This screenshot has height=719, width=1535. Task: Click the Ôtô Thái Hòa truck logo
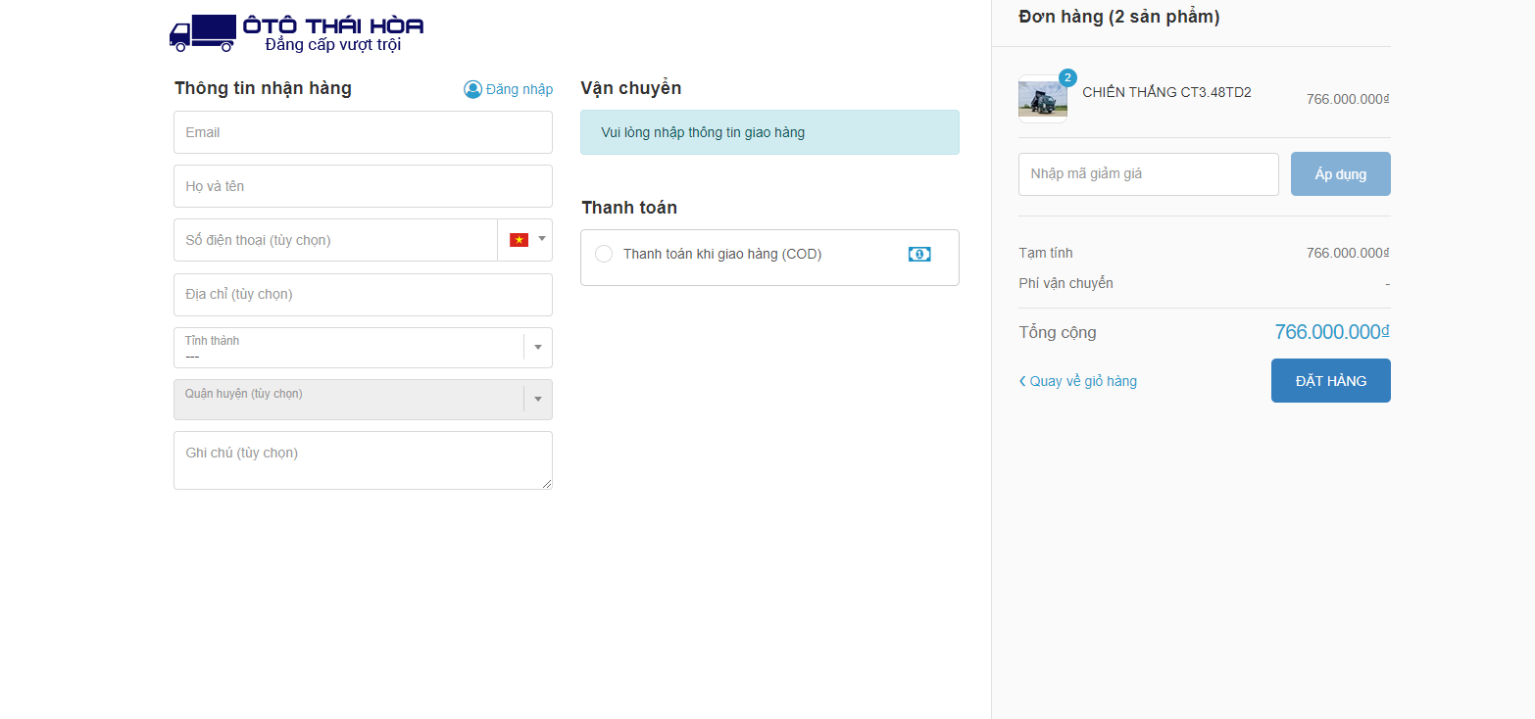coord(296,32)
